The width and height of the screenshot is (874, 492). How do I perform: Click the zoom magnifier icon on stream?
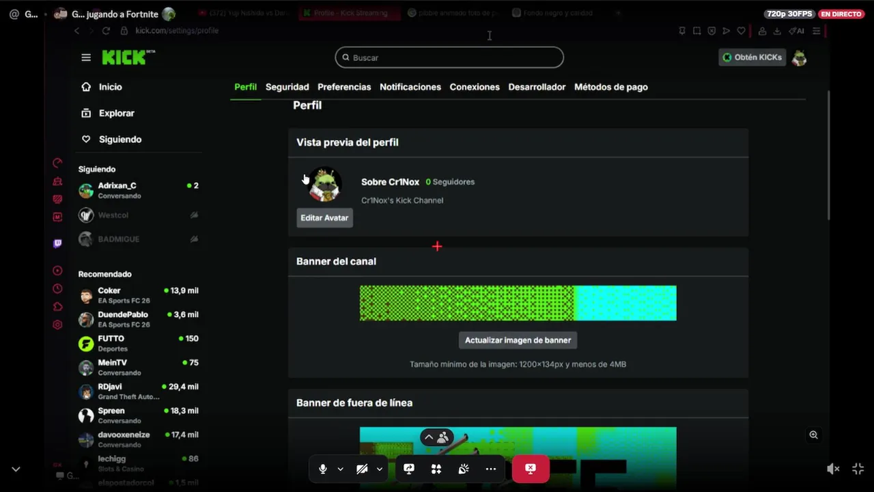[813, 435]
